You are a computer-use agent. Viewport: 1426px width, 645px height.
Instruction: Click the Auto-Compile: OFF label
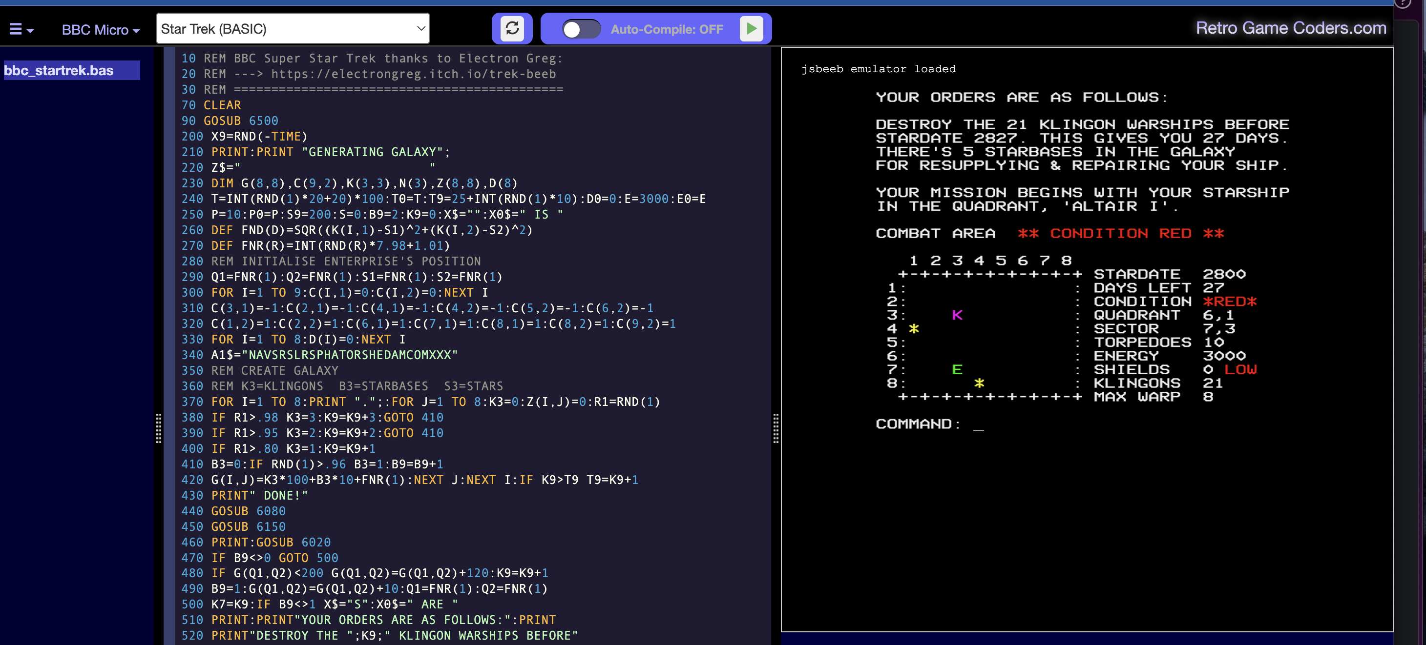[x=667, y=29]
